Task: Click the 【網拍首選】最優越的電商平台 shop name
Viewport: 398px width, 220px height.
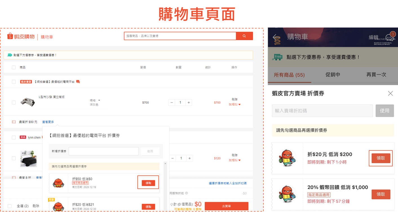Action: point(54,82)
